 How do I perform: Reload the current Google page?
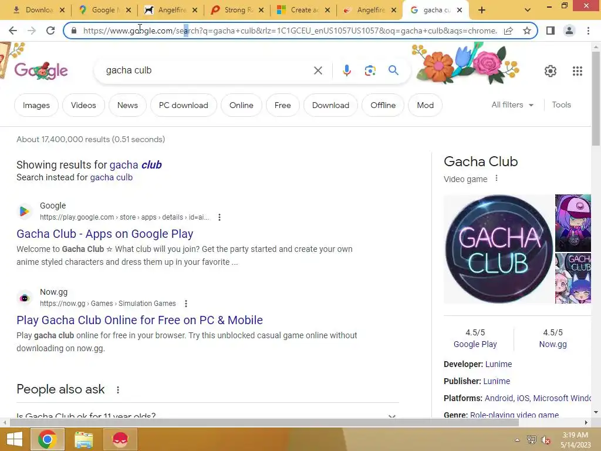(50, 31)
